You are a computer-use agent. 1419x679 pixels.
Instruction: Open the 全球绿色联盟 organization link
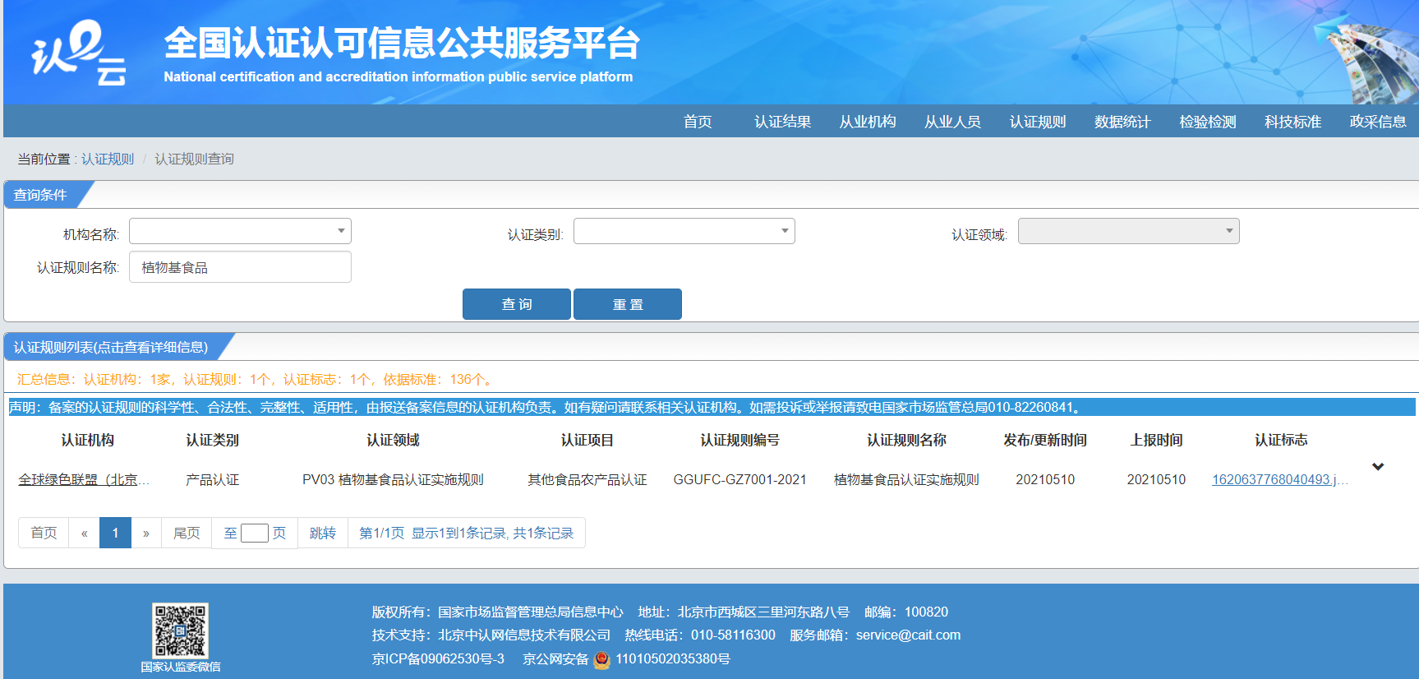[84, 479]
